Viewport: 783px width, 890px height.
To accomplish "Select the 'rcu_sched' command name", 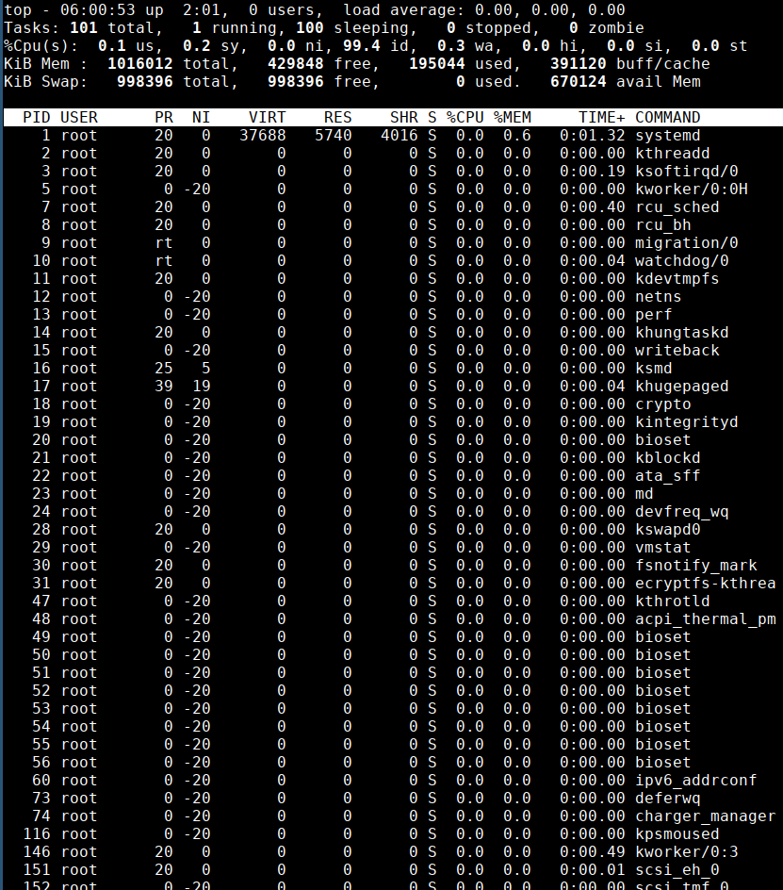I will point(677,207).
